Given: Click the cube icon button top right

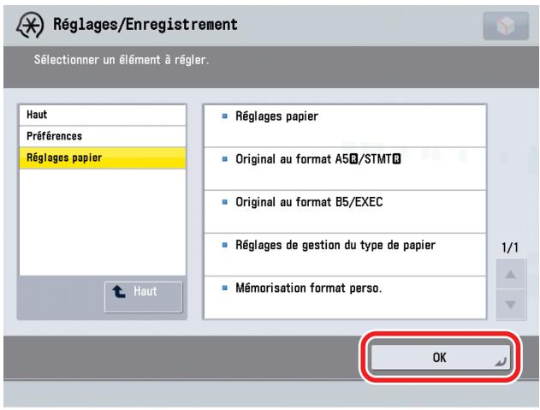Looking at the screenshot, I should point(506,26).
